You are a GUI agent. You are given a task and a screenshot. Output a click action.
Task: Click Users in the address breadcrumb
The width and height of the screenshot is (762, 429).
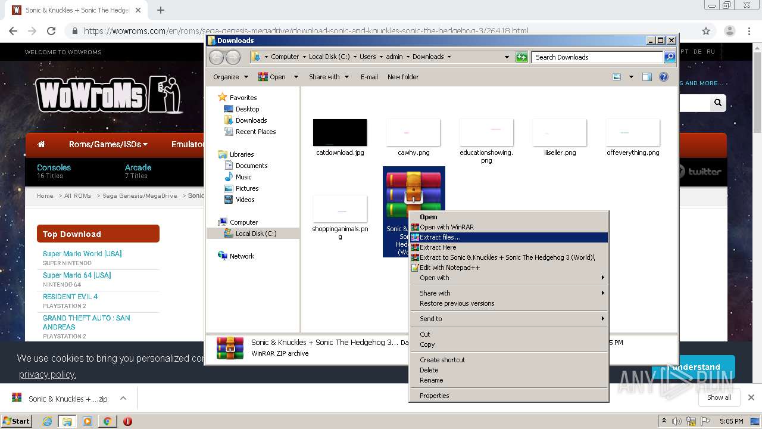tap(367, 57)
